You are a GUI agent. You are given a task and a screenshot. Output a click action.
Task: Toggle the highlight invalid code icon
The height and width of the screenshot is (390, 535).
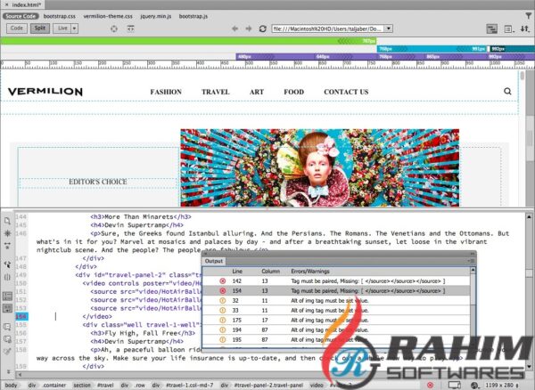7,309
